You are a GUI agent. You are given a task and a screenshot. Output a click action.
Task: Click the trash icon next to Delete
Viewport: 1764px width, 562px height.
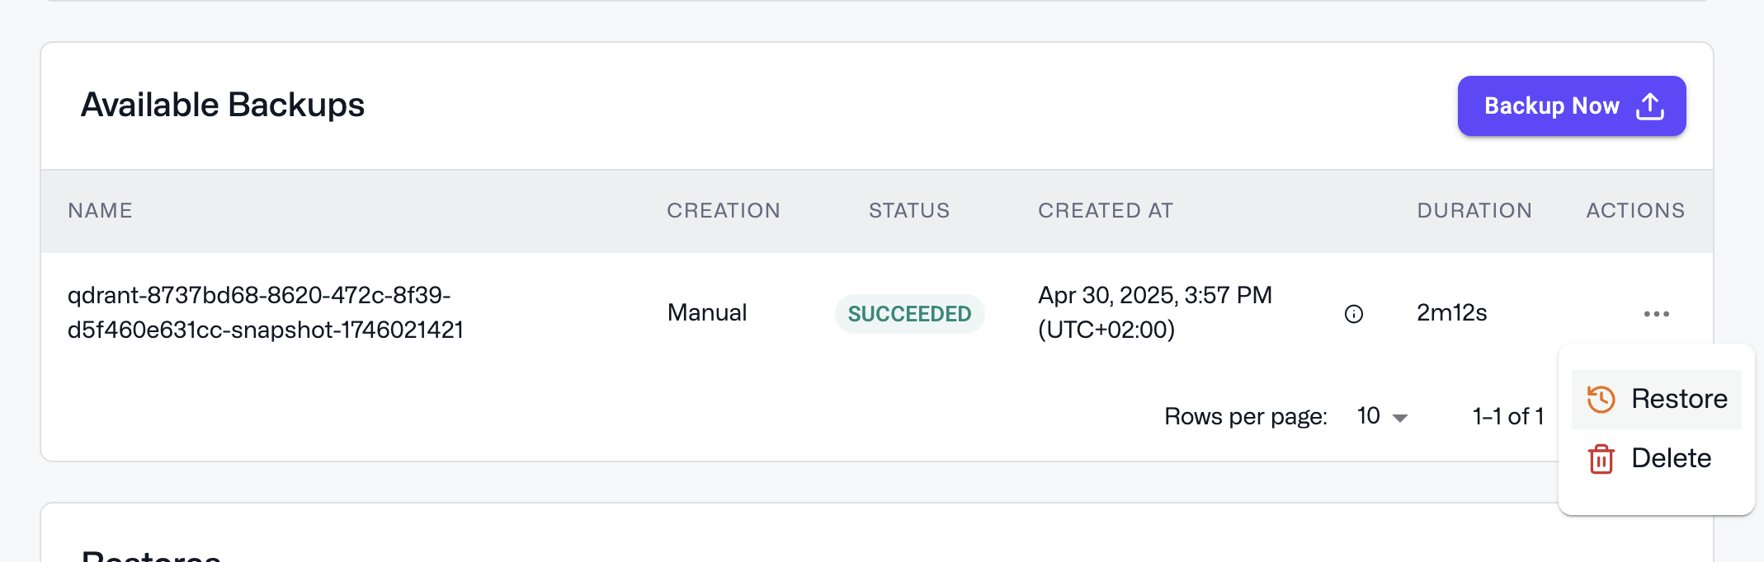[x=1601, y=458]
